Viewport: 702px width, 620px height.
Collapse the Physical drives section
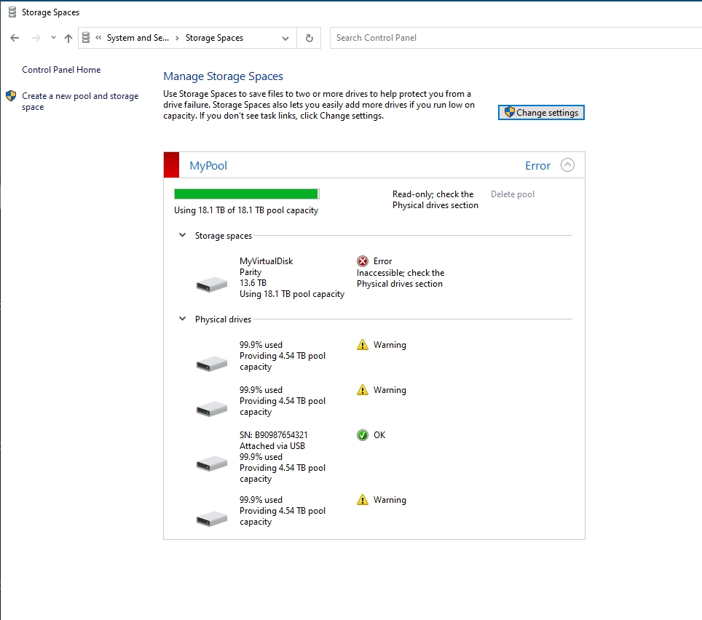tap(181, 319)
